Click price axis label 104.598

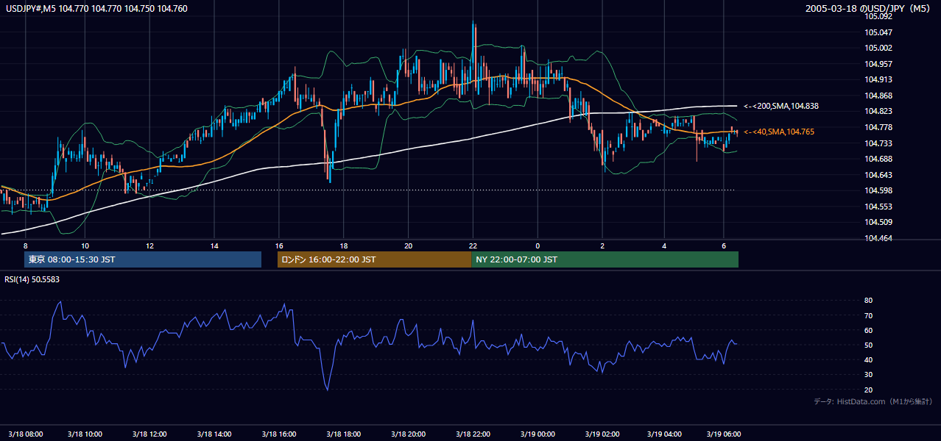(x=877, y=190)
